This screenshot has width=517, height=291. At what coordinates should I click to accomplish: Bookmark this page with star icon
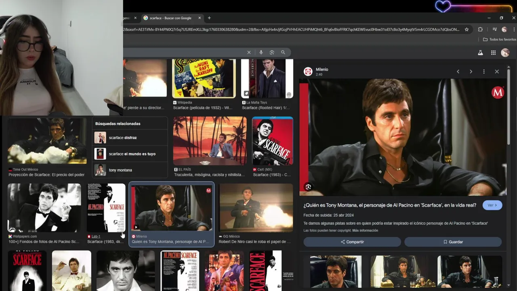(467, 30)
